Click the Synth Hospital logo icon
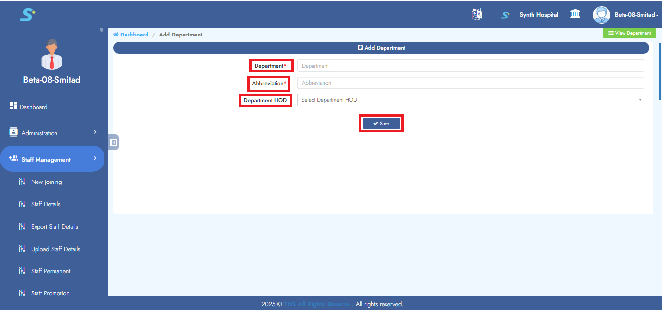662x310 pixels. click(x=505, y=15)
